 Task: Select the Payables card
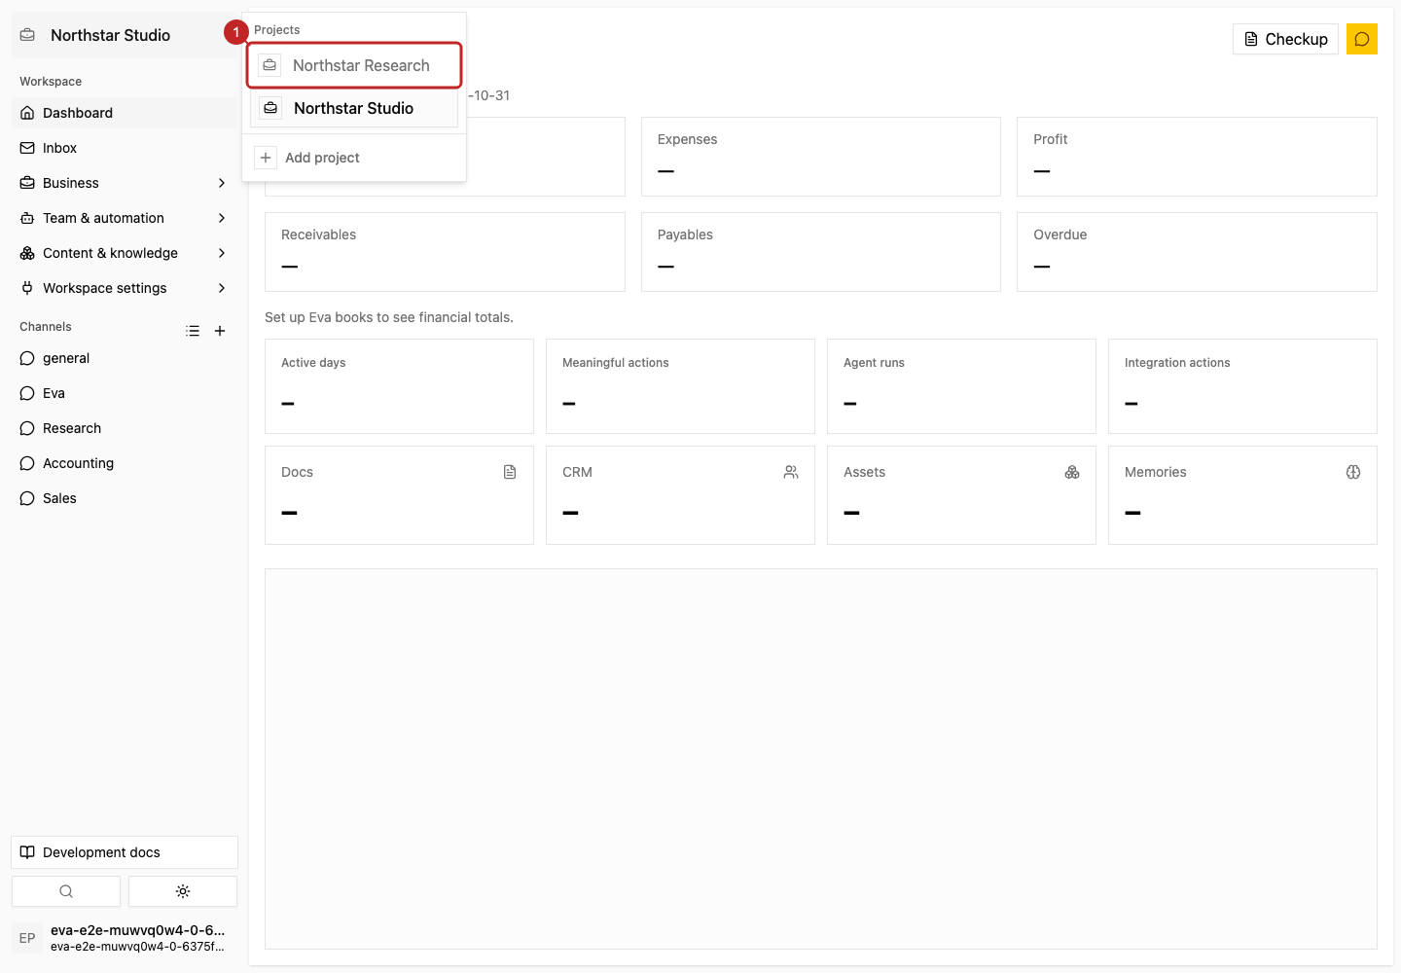click(x=821, y=252)
